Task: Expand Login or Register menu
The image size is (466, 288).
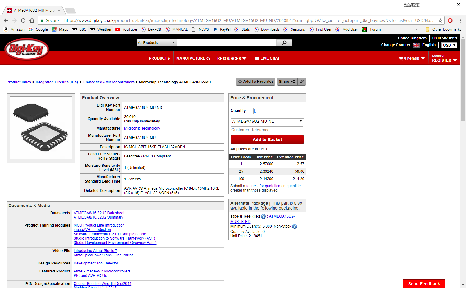Action: (444, 58)
